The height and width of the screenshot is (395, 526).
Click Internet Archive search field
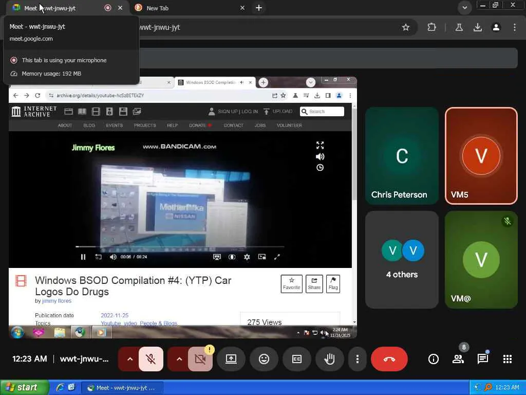point(322,112)
